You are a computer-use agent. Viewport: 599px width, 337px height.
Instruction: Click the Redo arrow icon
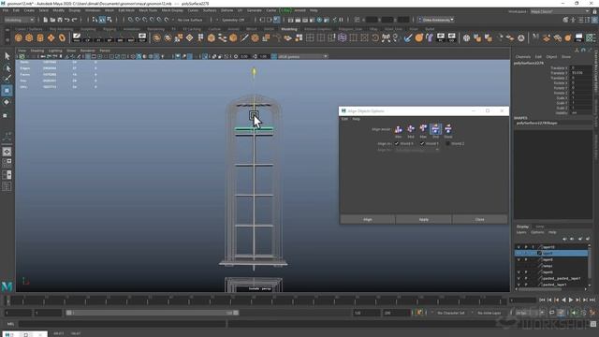[75, 20]
